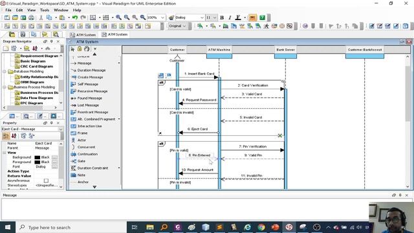
Task: Collapse the Database Modeling tree folder
Action: (x=5, y=72)
